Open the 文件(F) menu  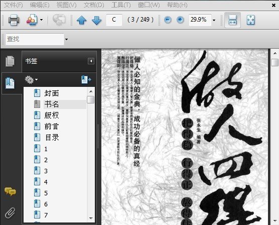(14, 5)
